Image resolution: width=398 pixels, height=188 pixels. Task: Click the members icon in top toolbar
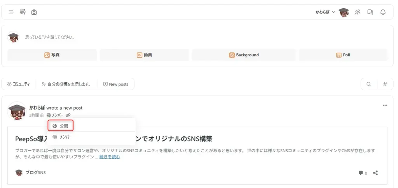[x=23, y=12]
